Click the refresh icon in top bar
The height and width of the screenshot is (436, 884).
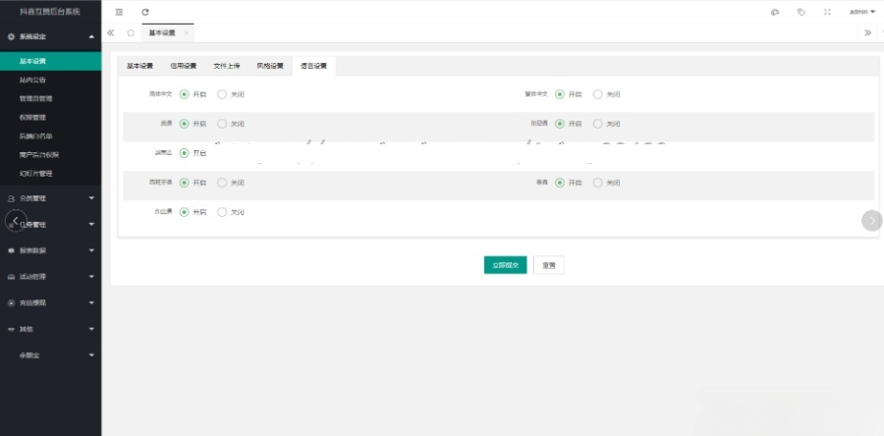click(145, 12)
